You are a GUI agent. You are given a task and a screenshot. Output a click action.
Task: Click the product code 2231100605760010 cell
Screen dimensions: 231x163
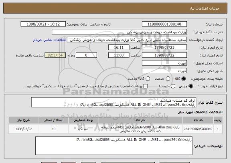click(x=198, y=129)
